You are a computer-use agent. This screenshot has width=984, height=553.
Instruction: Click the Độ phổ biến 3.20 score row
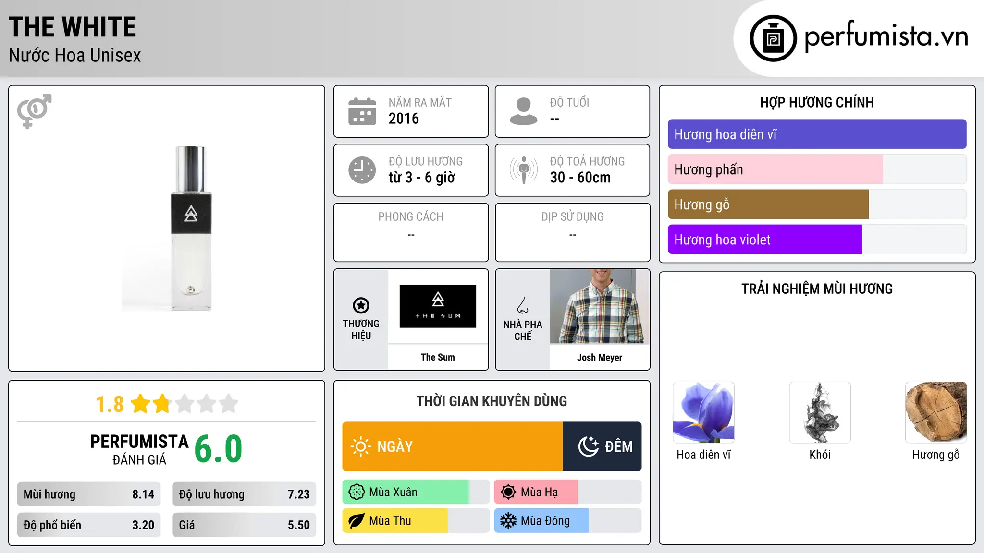tap(89, 525)
